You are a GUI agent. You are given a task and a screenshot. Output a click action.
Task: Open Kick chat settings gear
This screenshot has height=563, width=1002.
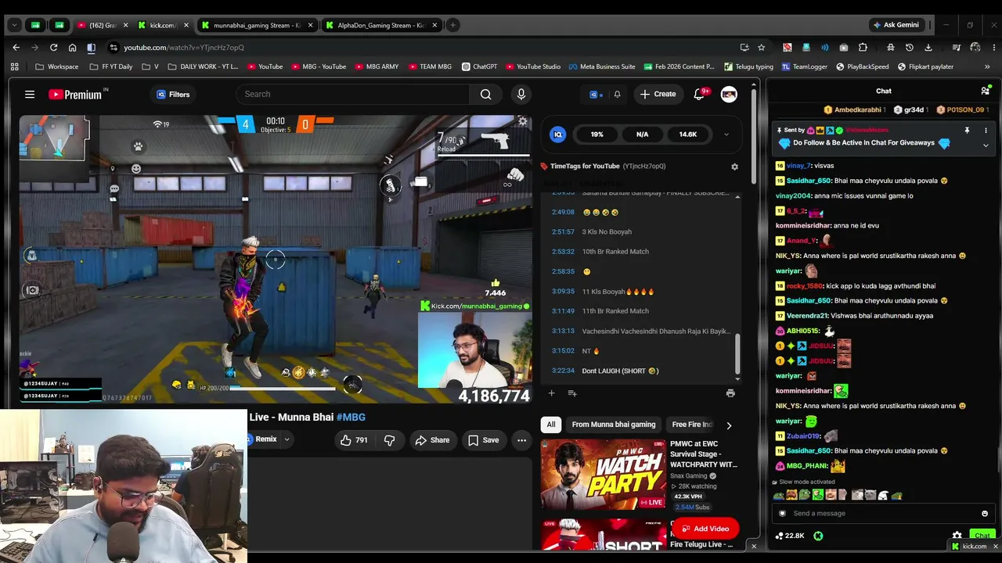[x=957, y=536]
